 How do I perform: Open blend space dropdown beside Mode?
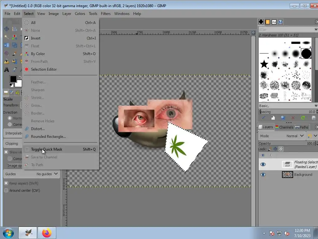(312, 136)
